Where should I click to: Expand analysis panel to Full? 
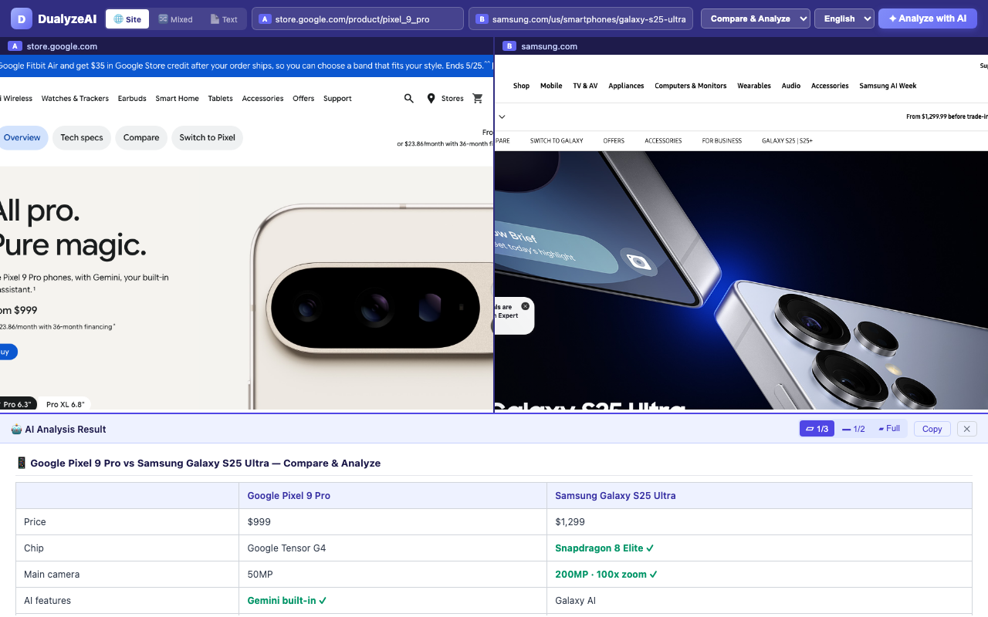tap(889, 429)
